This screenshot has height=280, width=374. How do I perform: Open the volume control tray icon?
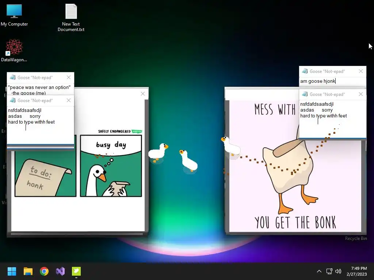[338, 271]
